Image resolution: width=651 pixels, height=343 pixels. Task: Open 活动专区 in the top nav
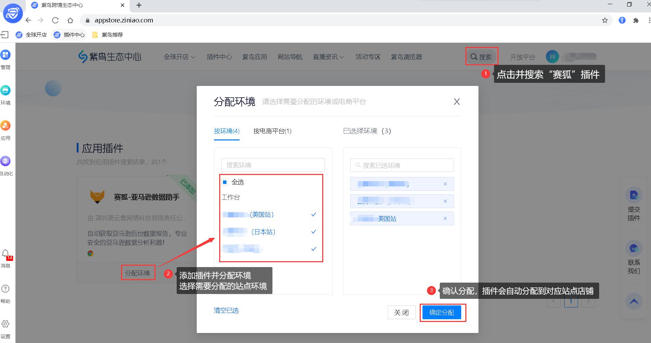click(x=368, y=57)
